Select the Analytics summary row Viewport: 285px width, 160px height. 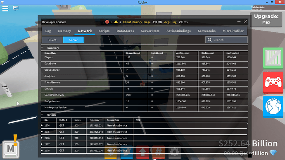click(145, 76)
